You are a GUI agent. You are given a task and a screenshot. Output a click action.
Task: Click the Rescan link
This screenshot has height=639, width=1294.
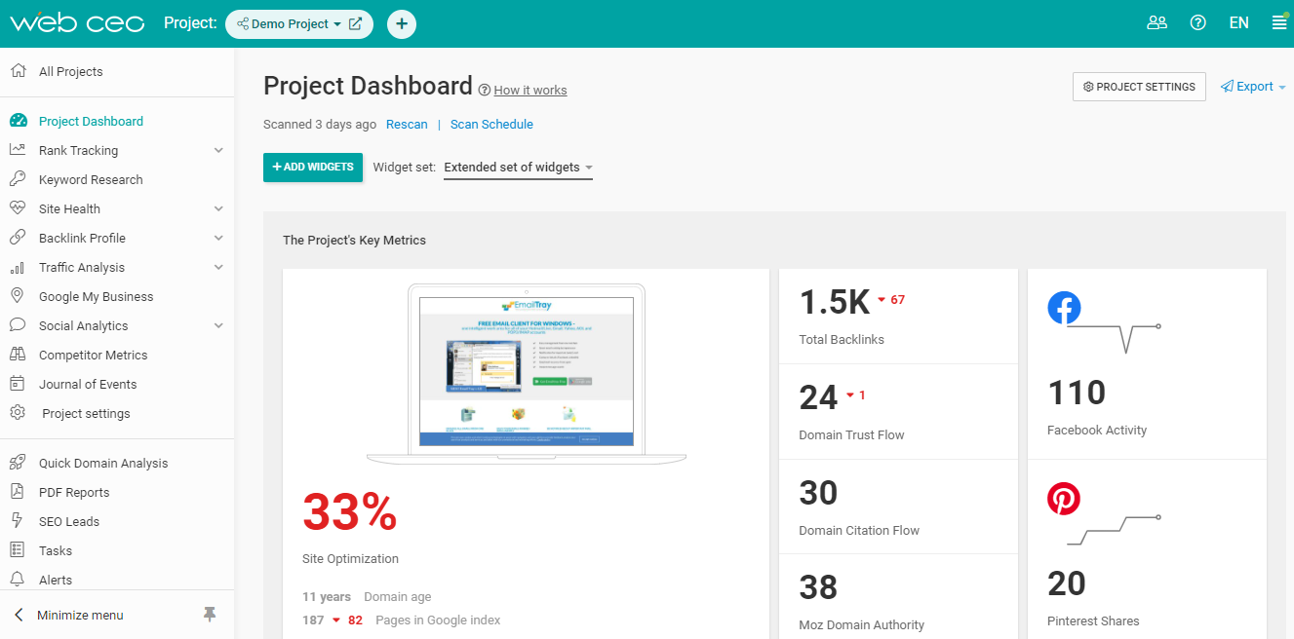pyautogui.click(x=407, y=124)
